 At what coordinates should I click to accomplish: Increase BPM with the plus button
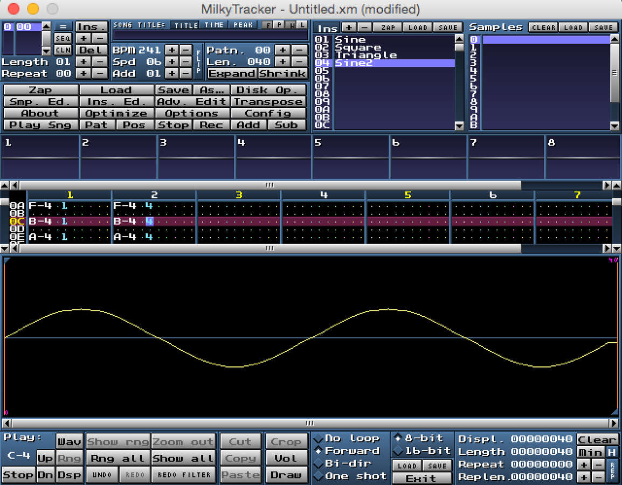(171, 50)
